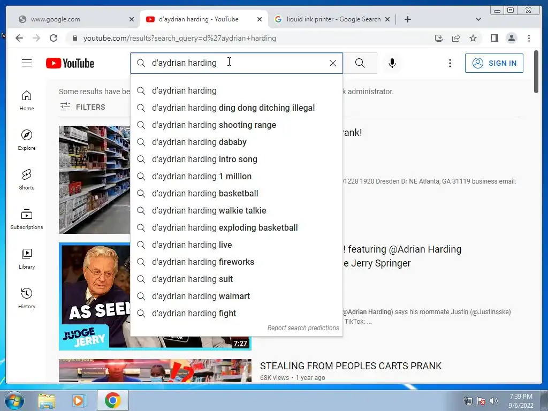Image resolution: width=548 pixels, height=411 pixels.
Task: Click the SIGN IN button
Action: click(x=494, y=63)
